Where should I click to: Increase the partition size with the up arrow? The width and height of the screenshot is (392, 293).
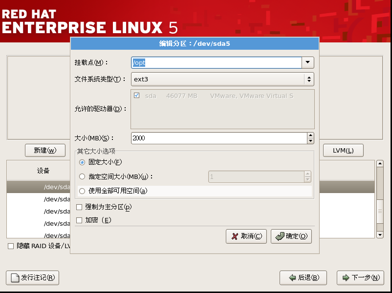(x=310, y=136)
